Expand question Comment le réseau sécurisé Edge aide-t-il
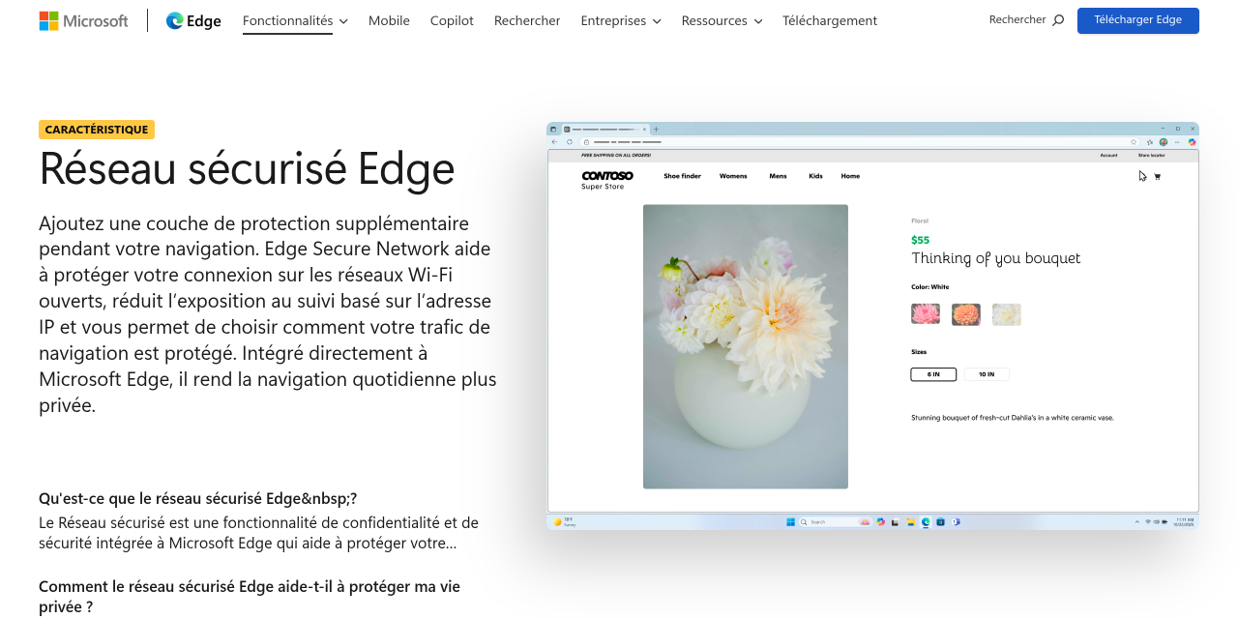Viewport: 1238px width, 619px height. pos(250,597)
